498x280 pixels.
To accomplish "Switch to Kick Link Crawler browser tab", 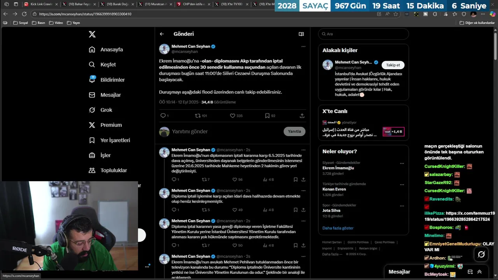I will (x=41, y=4).
